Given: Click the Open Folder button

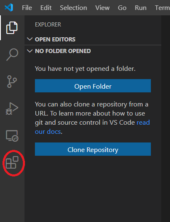Looking at the screenshot, I should click(x=93, y=86).
